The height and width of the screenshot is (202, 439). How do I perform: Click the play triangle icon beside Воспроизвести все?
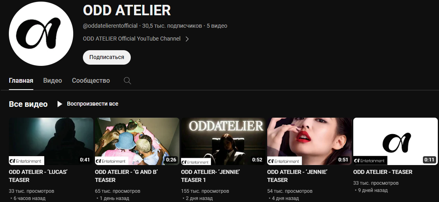tap(60, 104)
